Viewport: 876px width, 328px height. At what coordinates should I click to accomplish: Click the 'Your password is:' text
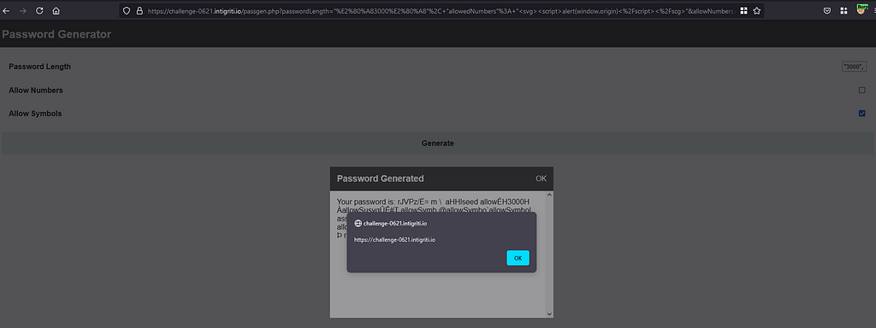tap(366, 202)
